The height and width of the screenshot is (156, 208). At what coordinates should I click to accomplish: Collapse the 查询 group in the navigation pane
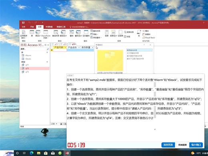[47, 62]
